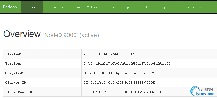Image resolution: width=217 pixels, height=98 pixels.
Task: Click the Started timestamp value
Action: click(x=109, y=54)
